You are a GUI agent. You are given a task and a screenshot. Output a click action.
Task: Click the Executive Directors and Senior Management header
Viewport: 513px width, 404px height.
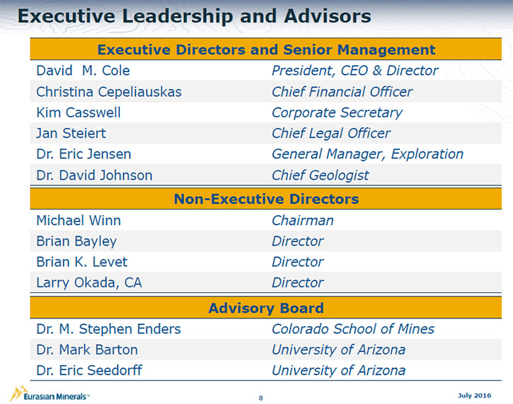[x=265, y=50]
